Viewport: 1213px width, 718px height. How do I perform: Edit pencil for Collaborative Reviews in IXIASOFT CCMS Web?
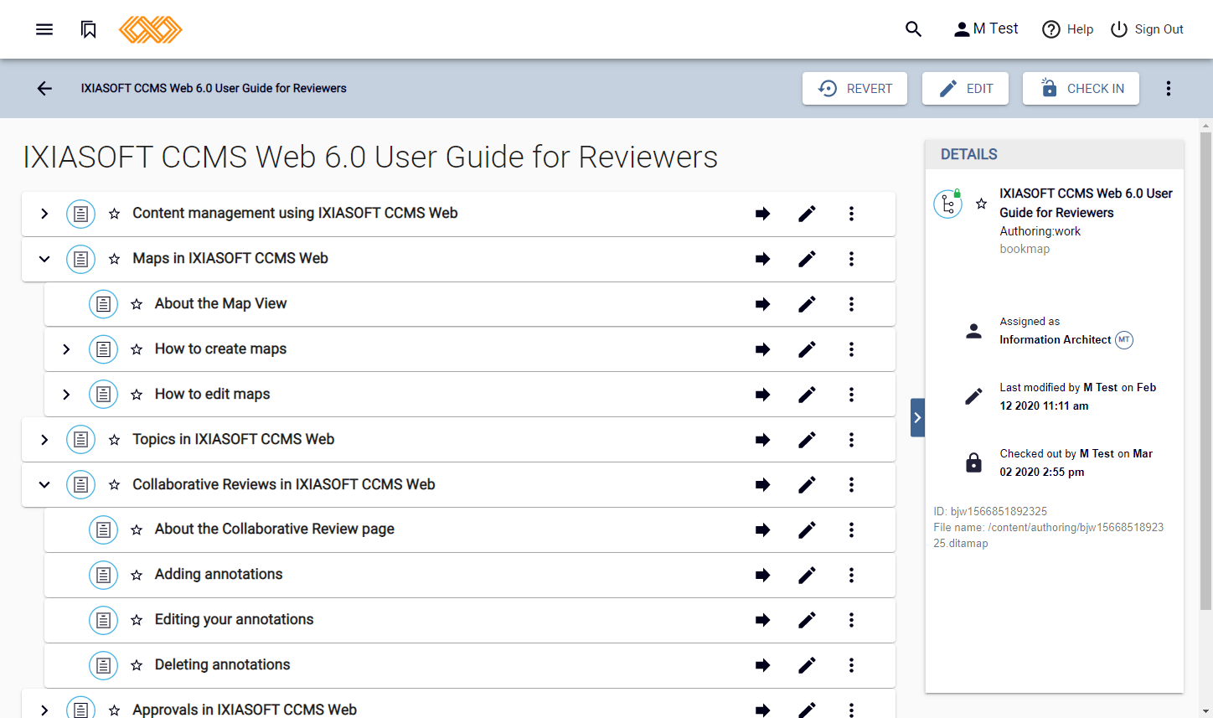(807, 484)
